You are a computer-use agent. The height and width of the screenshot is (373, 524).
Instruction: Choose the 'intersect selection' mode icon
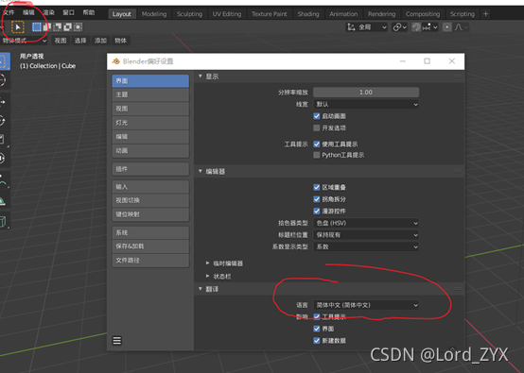tap(78, 27)
